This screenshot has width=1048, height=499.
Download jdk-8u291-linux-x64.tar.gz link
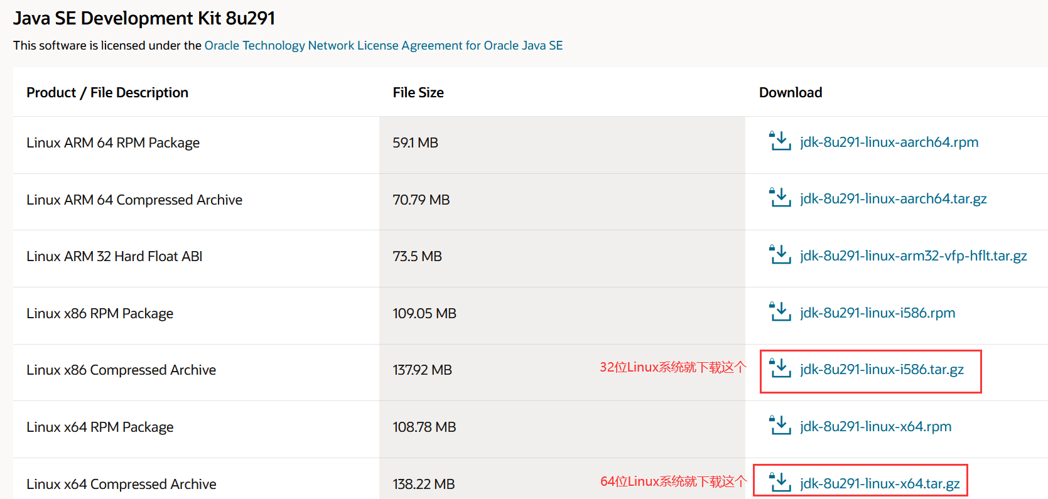click(x=880, y=483)
